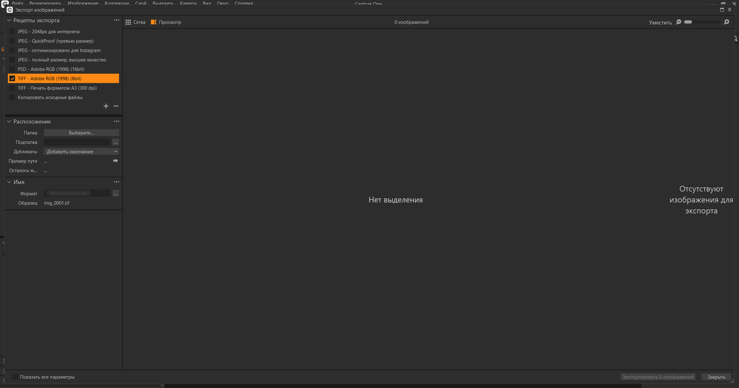Uncheck TIFF - Adobe RGB (1998) (8bit) recipe
Screen dimensions: 739x388
pyautogui.click(x=12, y=78)
